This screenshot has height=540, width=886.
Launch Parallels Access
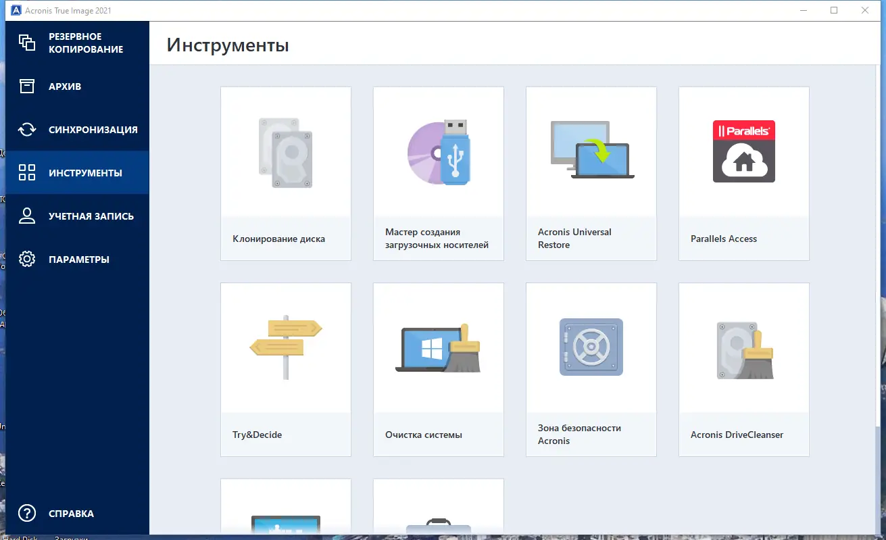tap(743, 151)
